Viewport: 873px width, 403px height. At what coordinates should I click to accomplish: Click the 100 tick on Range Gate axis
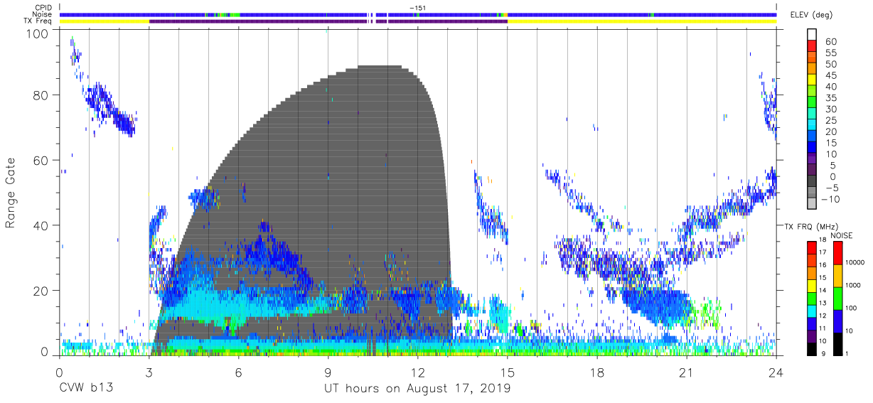pos(38,33)
